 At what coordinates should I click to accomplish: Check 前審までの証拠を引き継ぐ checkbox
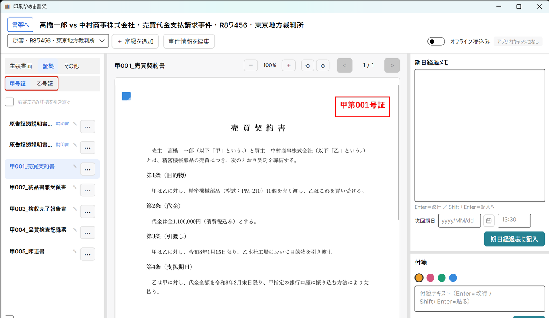[9, 102]
